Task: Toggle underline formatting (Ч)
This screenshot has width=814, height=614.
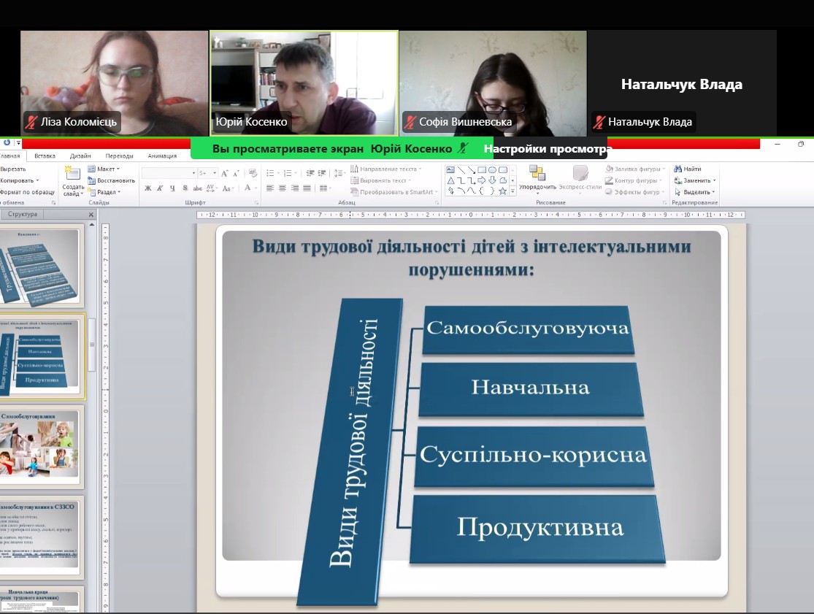Action: point(172,188)
